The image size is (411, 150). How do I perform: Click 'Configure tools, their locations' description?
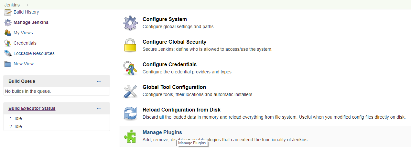(198, 94)
